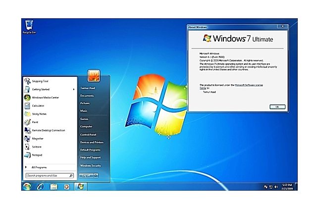317x205 pixels.
Task: Click the Paint palette icon
Action: pos(27,122)
